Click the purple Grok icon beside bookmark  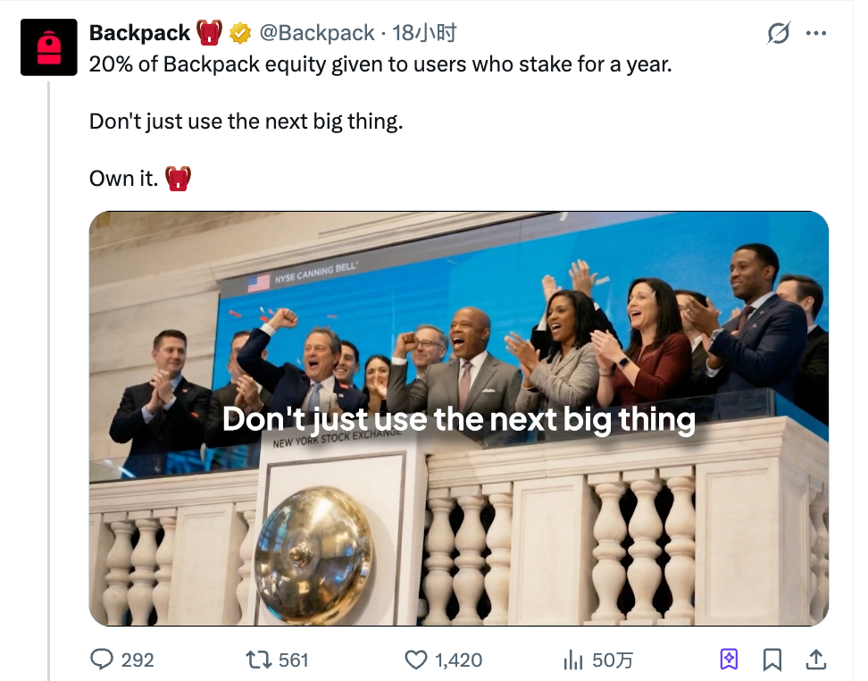[x=730, y=660]
